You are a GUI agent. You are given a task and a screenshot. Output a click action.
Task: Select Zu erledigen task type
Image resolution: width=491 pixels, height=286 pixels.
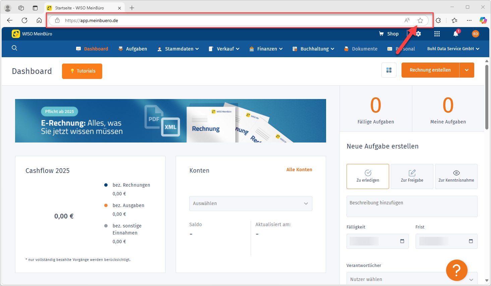tap(368, 176)
